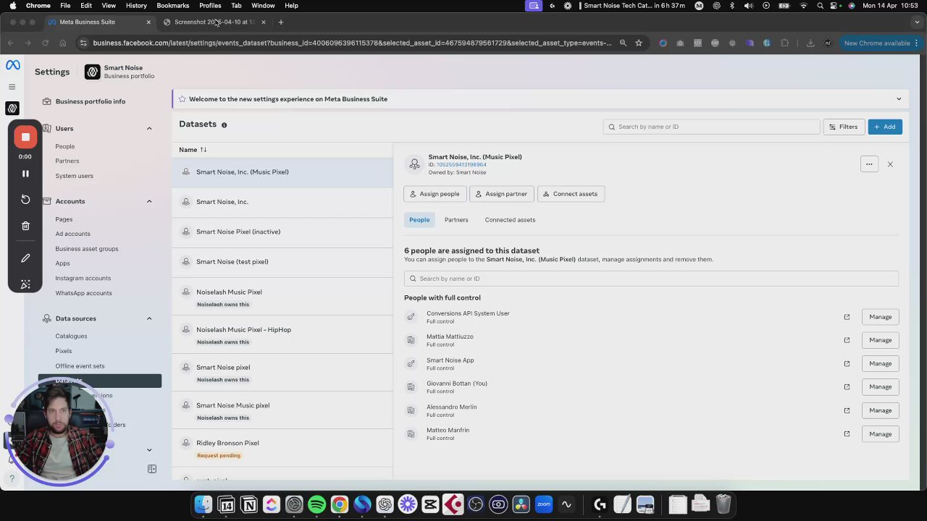
Task: Open Alessandro Merlin external link icon
Action: click(847, 410)
